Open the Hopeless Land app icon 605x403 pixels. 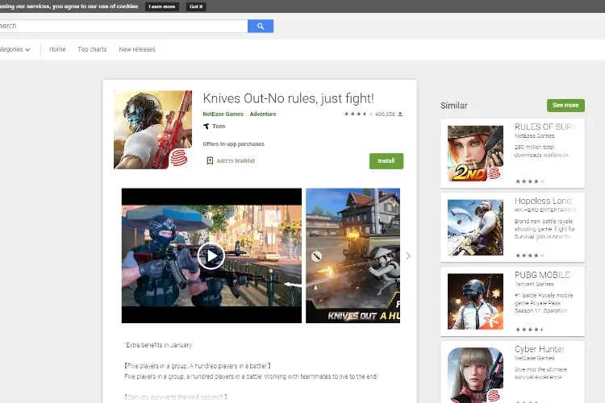[x=475, y=227]
